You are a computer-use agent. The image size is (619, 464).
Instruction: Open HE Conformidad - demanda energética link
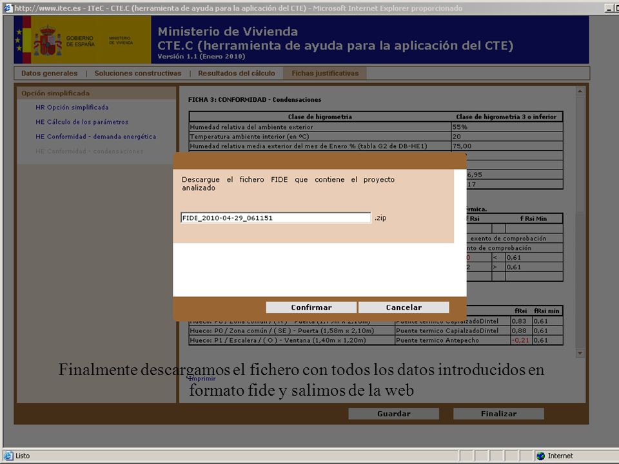coord(95,137)
